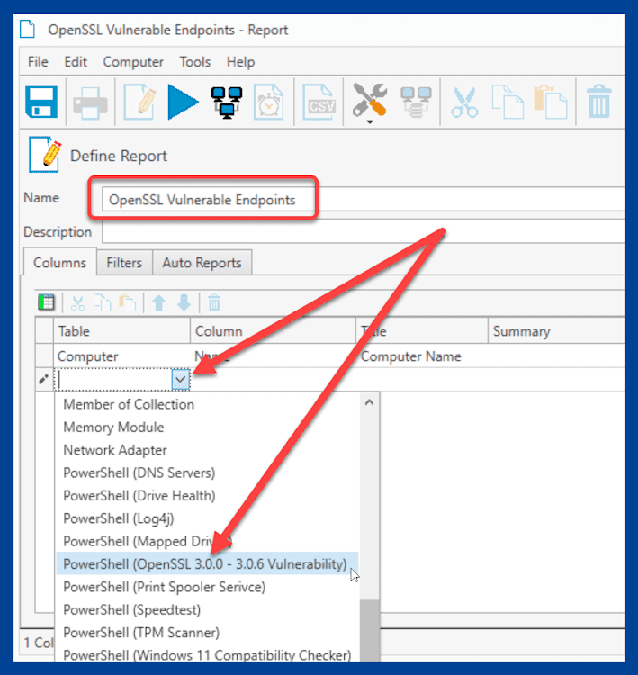This screenshot has height=675, width=638.
Task: Click the Table column header
Action: click(121, 331)
